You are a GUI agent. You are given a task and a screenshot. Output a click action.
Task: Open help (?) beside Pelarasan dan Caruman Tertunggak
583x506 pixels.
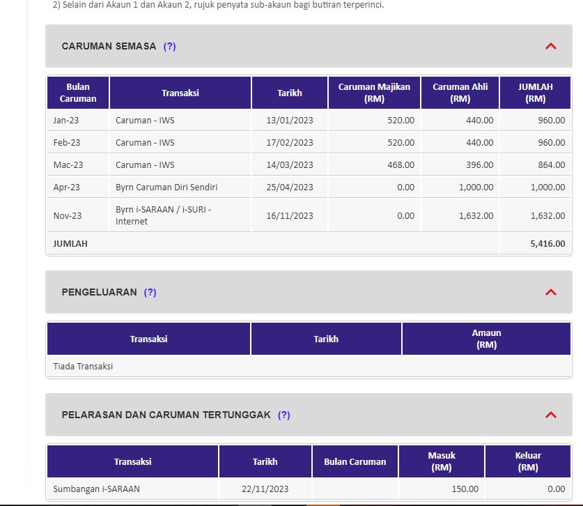coord(283,415)
